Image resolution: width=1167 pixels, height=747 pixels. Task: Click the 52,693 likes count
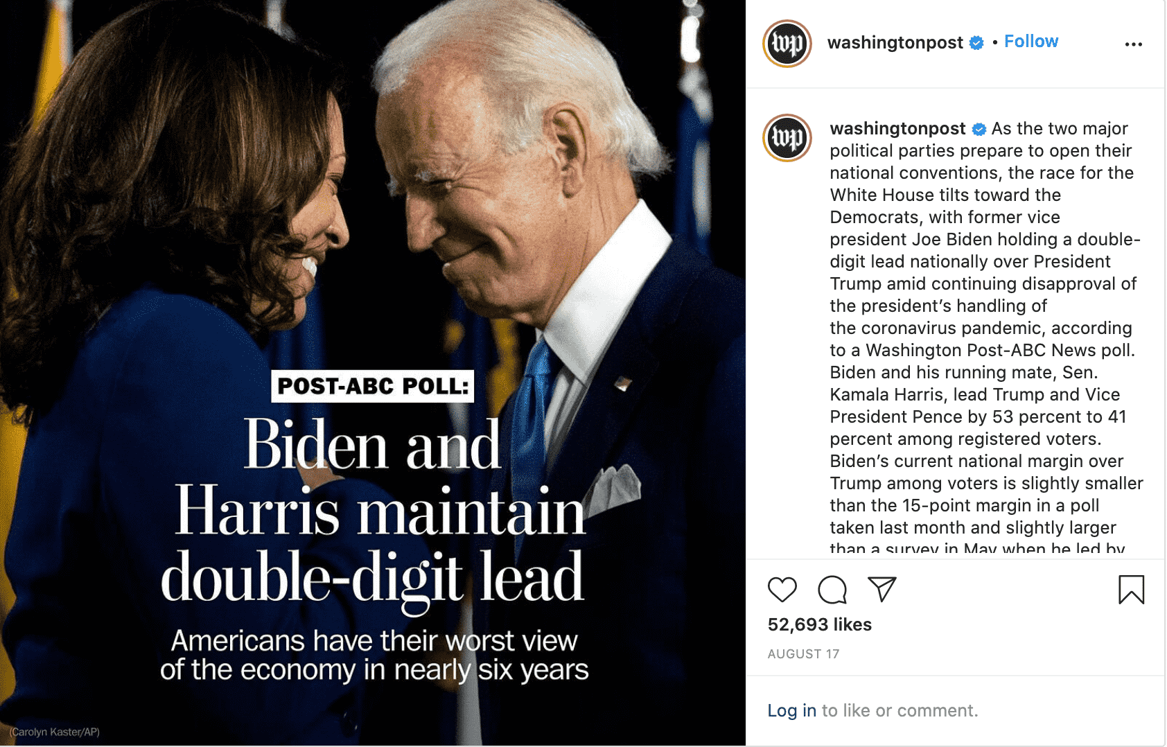(x=819, y=624)
